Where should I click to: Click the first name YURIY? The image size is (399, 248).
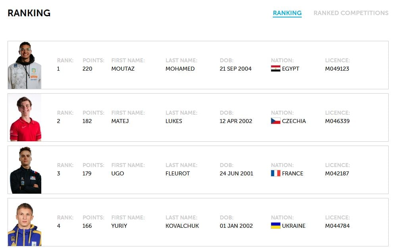point(119,226)
